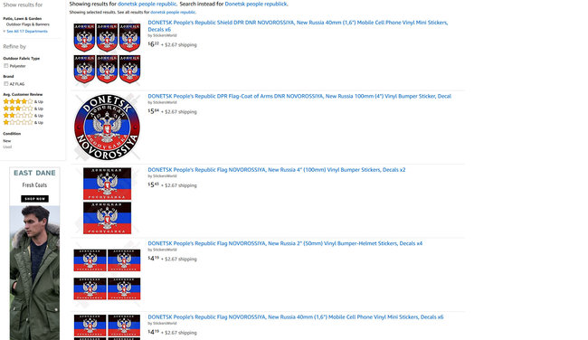Open the round DONETSK NOVOROSSIYA sticker image
The image size is (588, 340).
point(107,127)
